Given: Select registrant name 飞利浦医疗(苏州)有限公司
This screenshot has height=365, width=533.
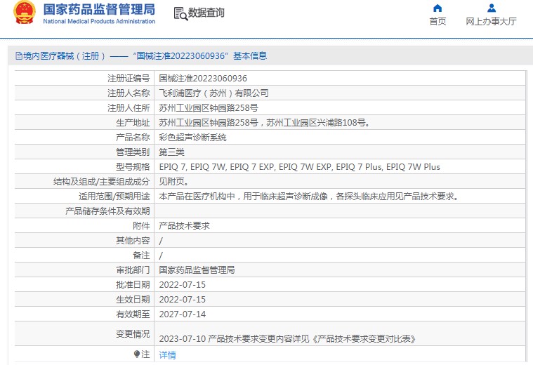Looking at the screenshot, I should (213, 93).
